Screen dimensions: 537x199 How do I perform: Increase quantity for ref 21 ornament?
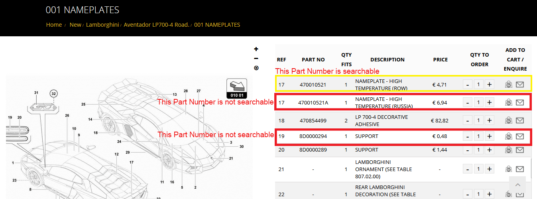coord(490,169)
